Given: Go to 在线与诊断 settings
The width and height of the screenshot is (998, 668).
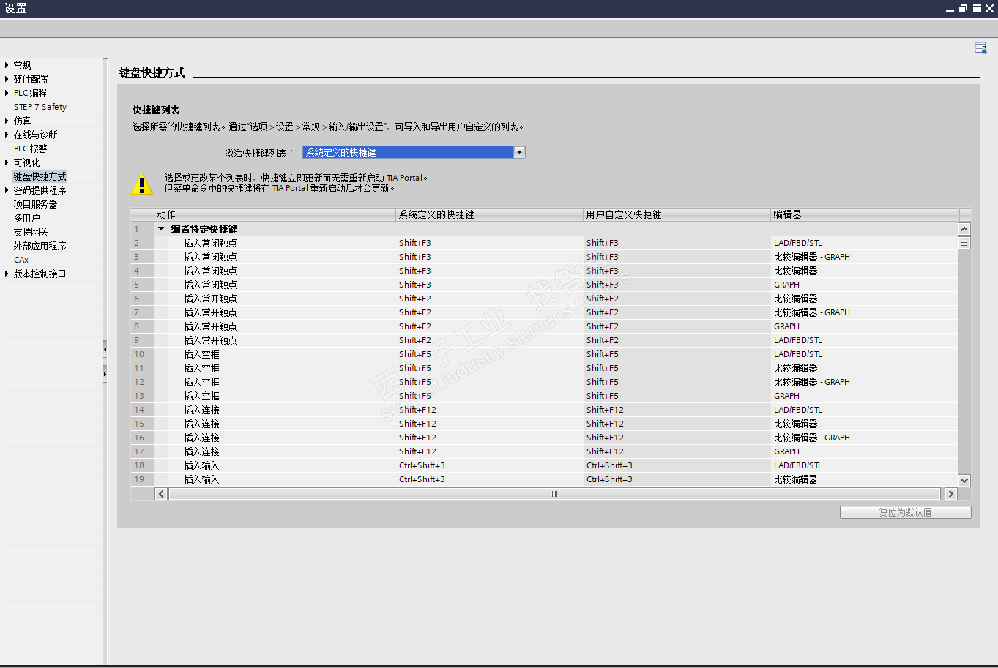Looking at the screenshot, I should click(x=35, y=135).
